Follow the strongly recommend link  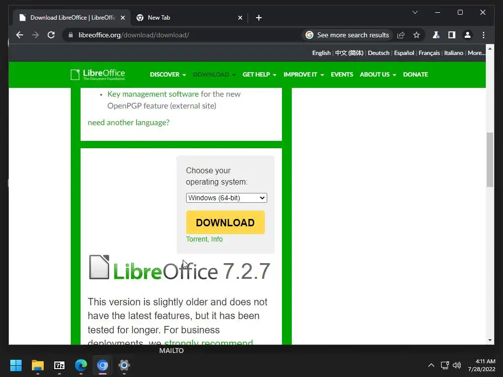click(208, 342)
